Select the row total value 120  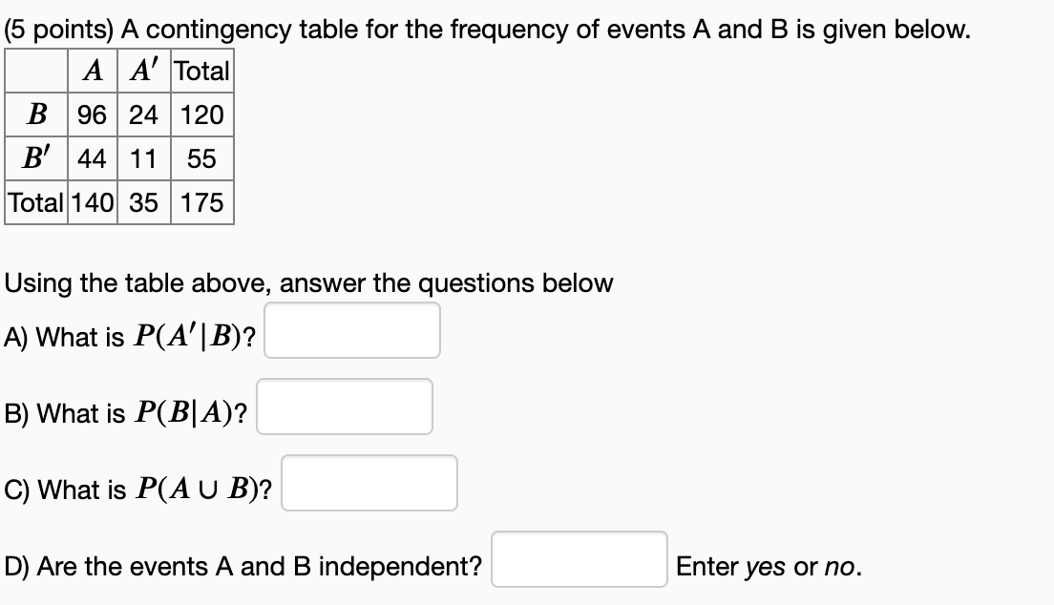click(x=200, y=115)
